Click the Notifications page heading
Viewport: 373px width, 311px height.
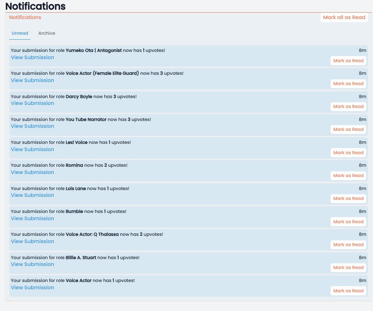click(x=35, y=6)
